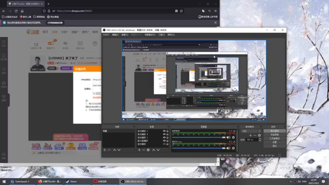This screenshot has height=185, width=329.
Task: Click the start recording button in OBS controls
Action: (x=274, y=135)
